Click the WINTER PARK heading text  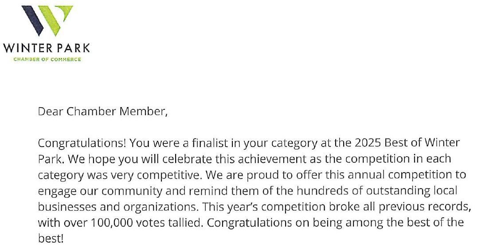click(46, 48)
